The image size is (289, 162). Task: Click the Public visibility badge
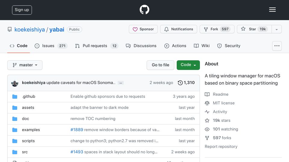[74, 29]
